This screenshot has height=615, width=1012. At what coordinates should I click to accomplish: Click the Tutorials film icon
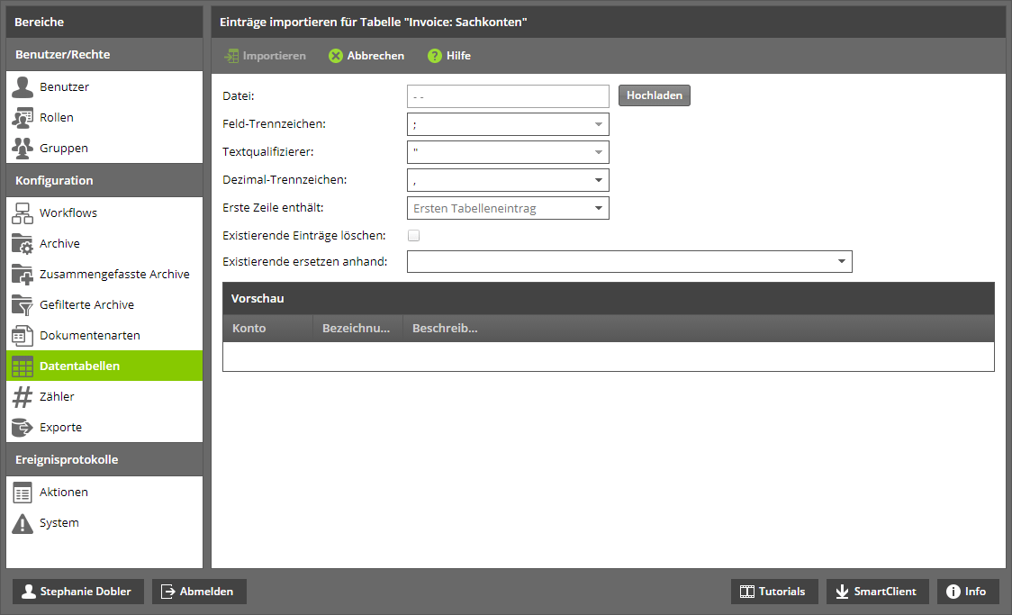tap(747, 592)
